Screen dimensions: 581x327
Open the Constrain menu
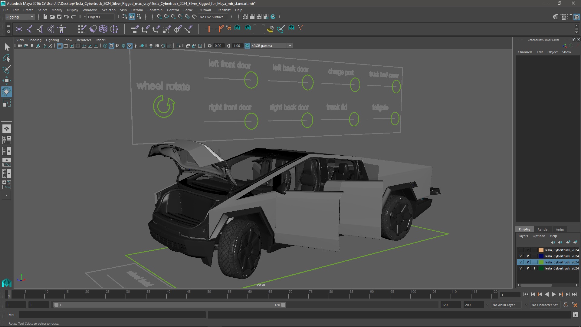point(155,10)
